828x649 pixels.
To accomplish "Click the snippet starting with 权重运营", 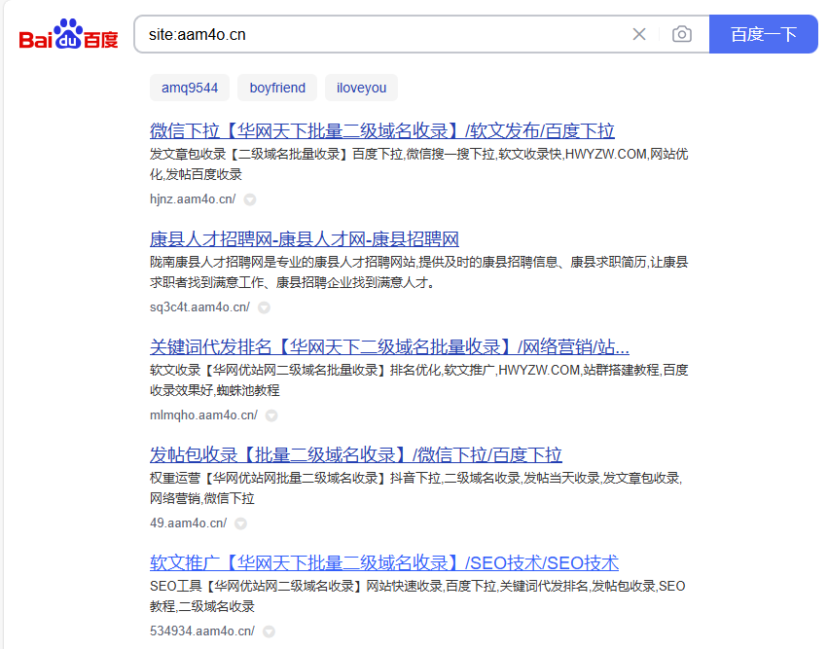I will click(416, 488).
